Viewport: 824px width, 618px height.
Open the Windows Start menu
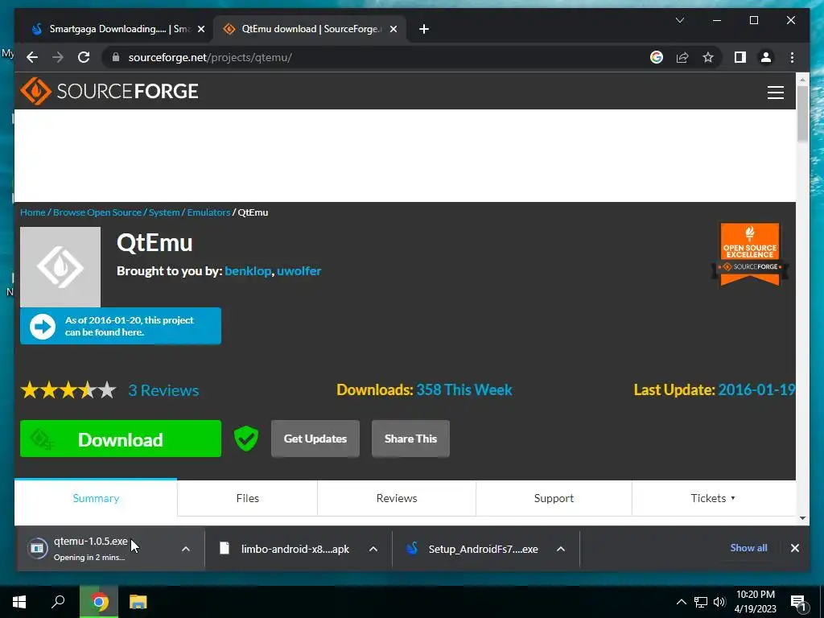[19, 602]
